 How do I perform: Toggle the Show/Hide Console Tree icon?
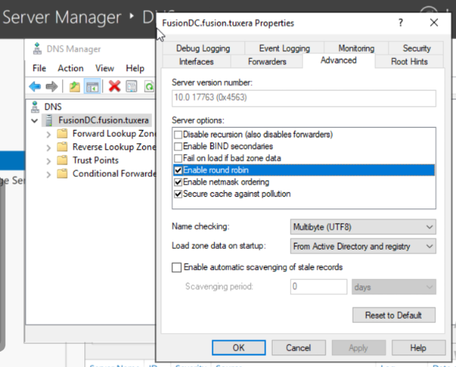(x=92, y=87)
